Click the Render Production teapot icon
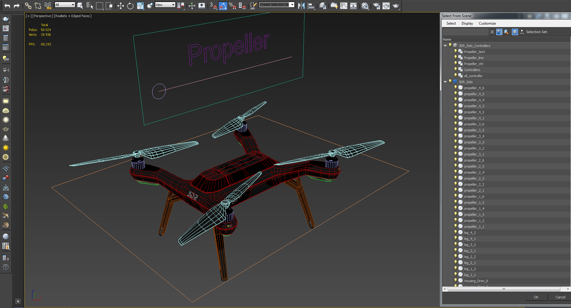Viewport: 571px width, 308px height. pos(396,5)
